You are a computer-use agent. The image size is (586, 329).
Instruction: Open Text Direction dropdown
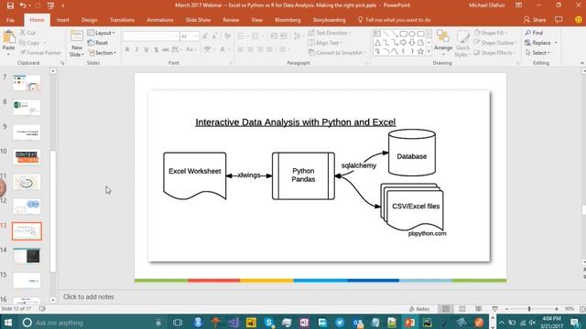point(330,33)
